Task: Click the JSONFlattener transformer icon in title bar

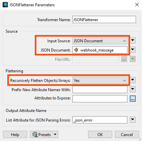Action: (5, 5)
